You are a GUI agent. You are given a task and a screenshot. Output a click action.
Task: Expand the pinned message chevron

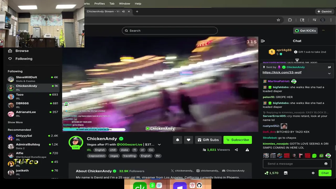[x=329, y=73]
